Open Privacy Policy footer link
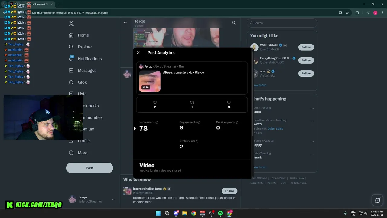Image resolution: width=387 pixels, height=218 pixels. click(x=278, y=178)
